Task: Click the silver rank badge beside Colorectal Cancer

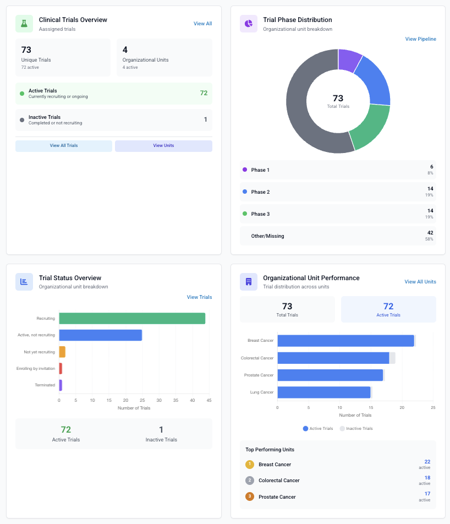Action: click(x=250, y=481)
